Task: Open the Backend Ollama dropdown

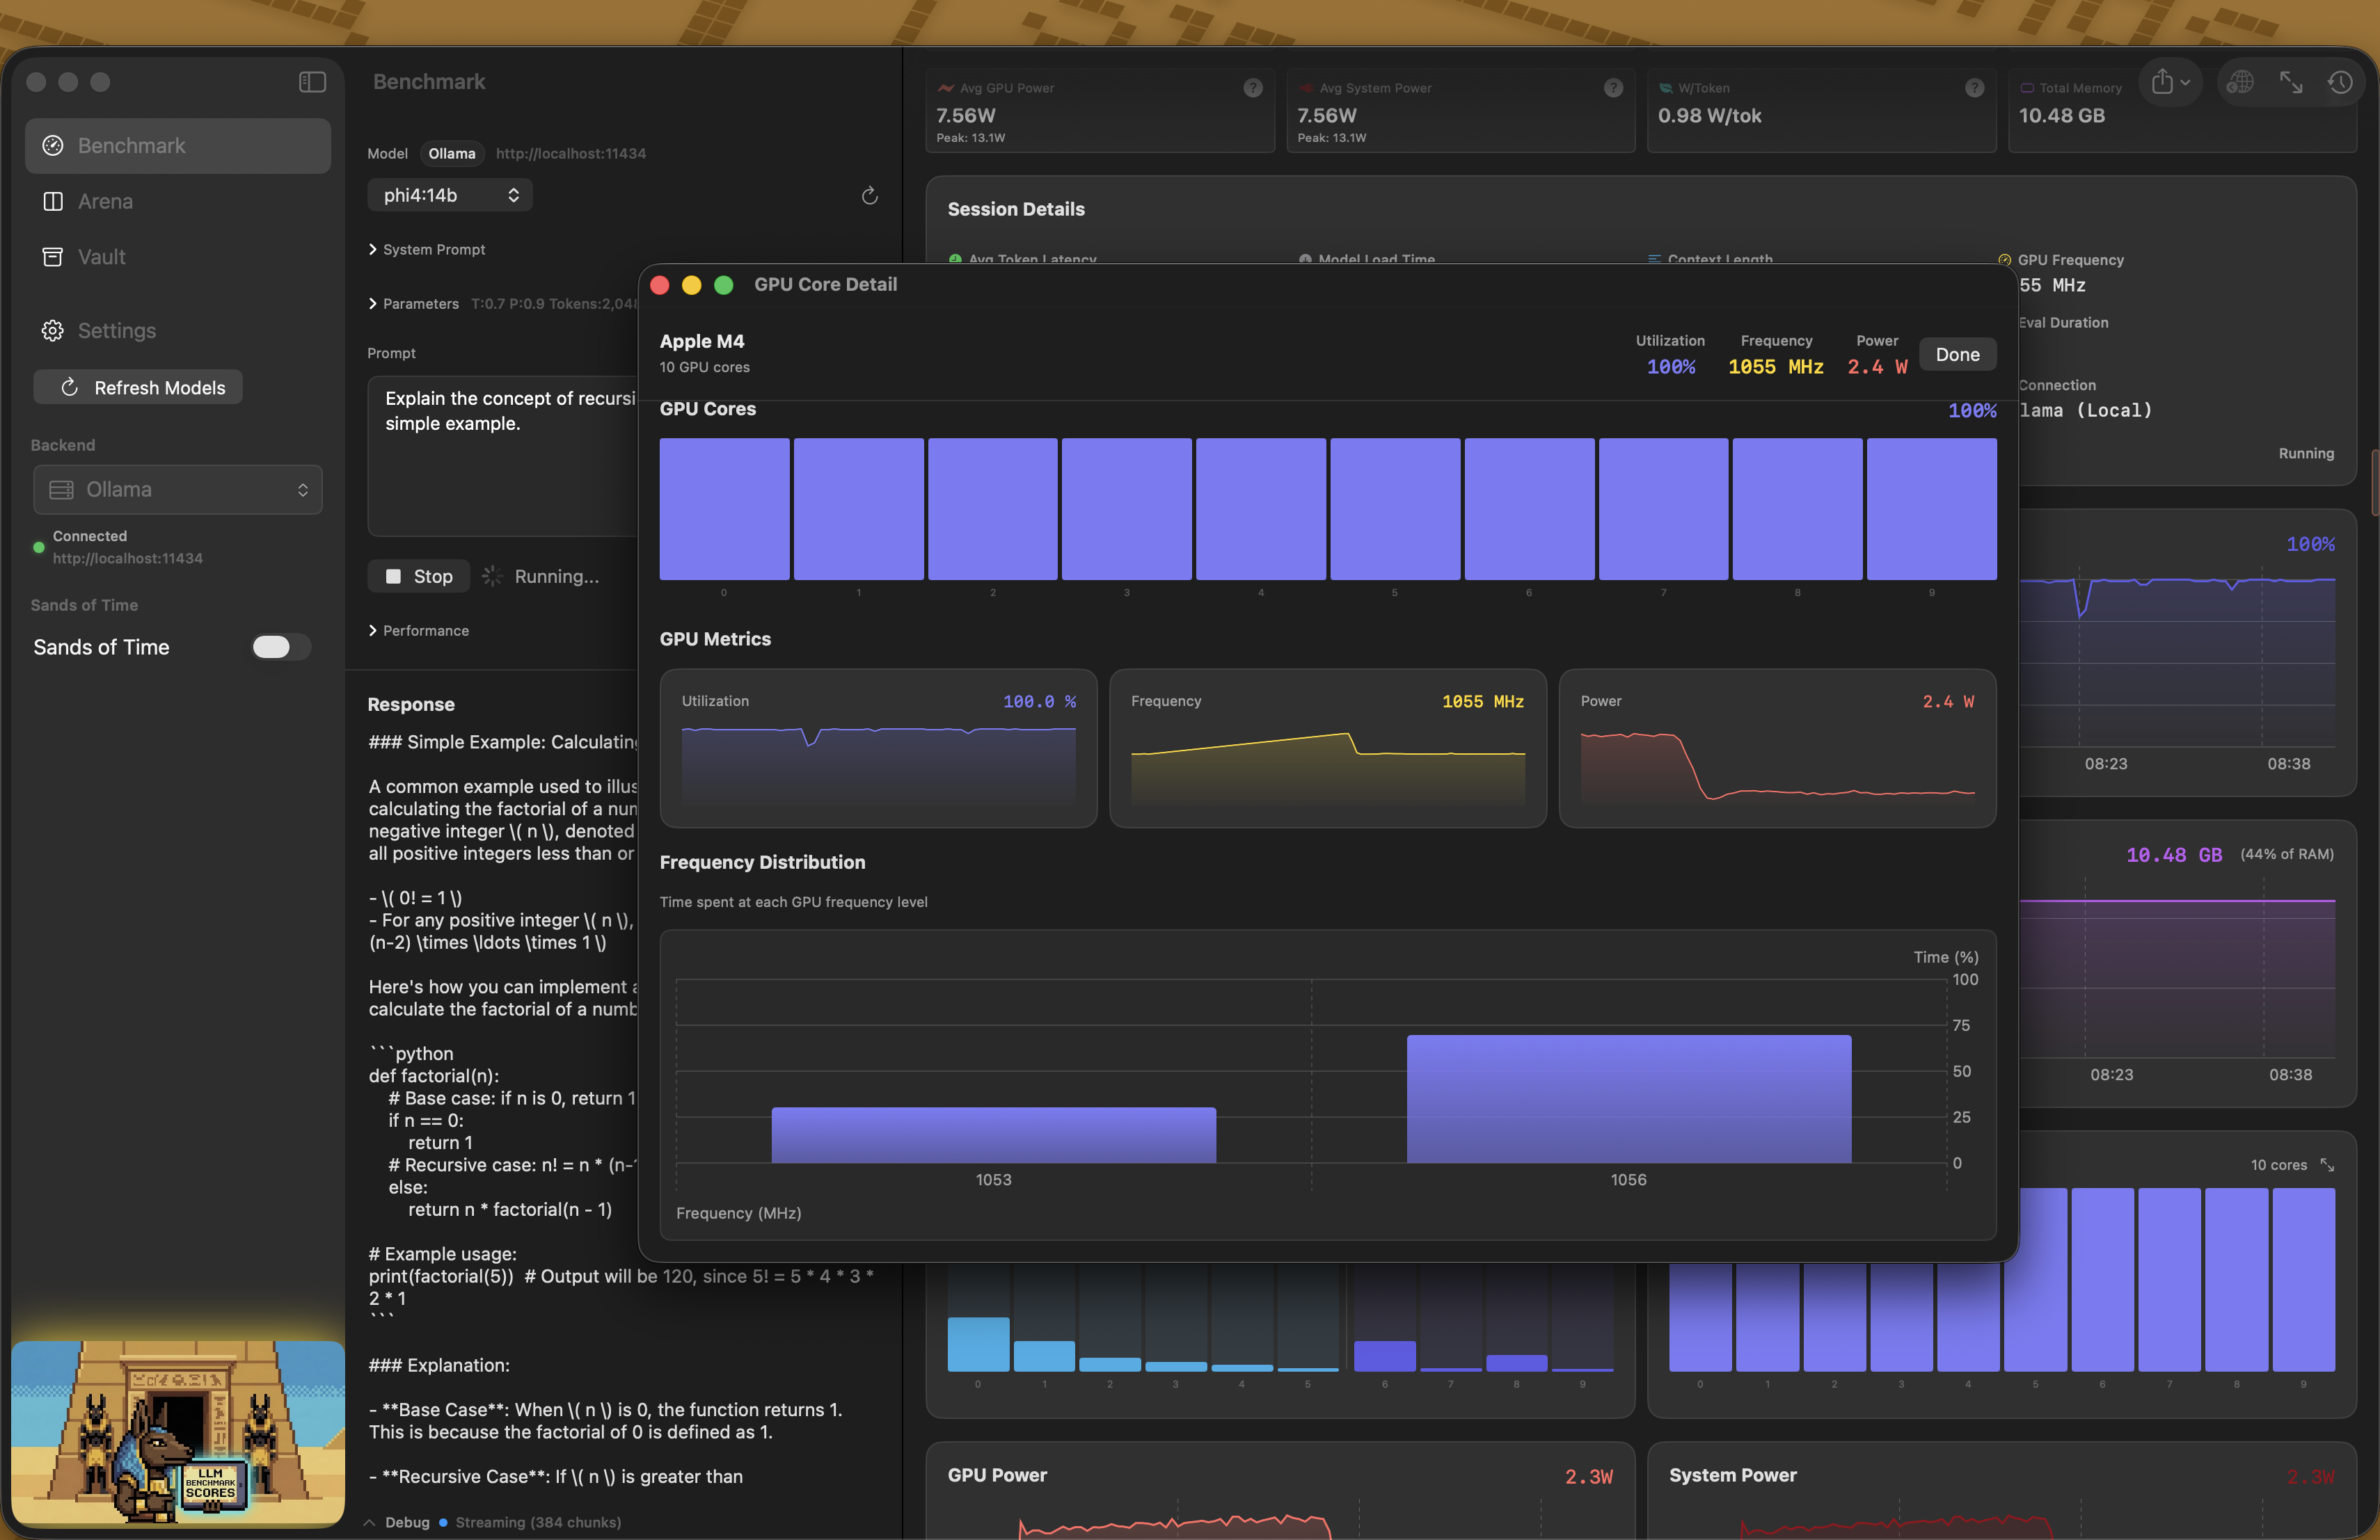Action: (178, 490)
